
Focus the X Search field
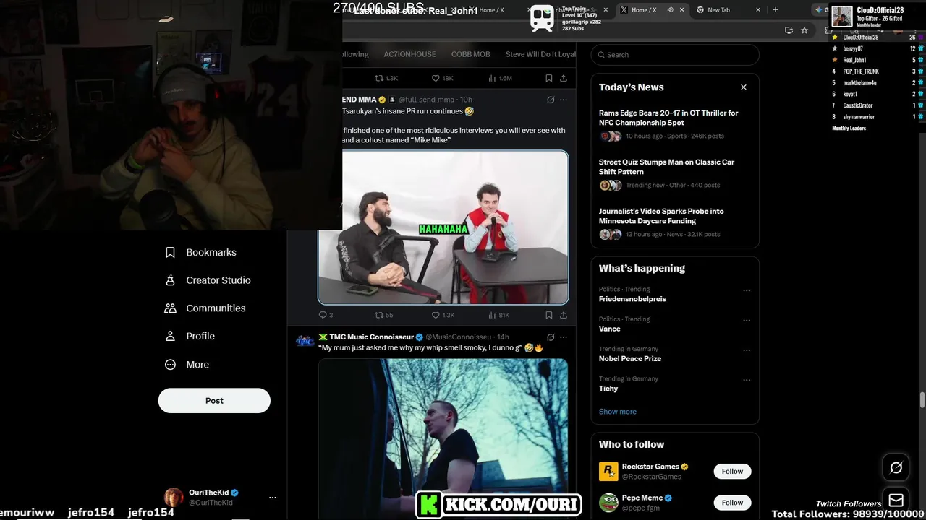pos(675,55)
